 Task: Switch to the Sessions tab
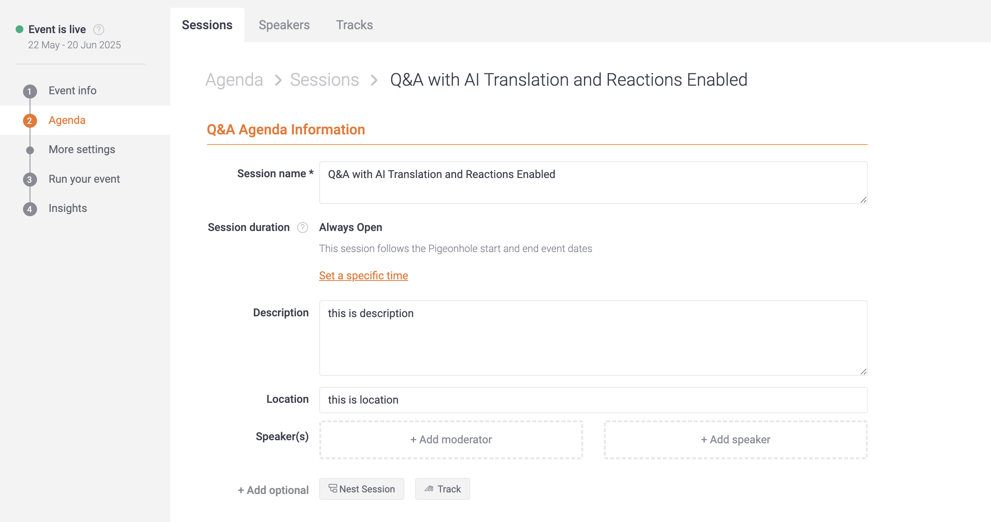207,25
